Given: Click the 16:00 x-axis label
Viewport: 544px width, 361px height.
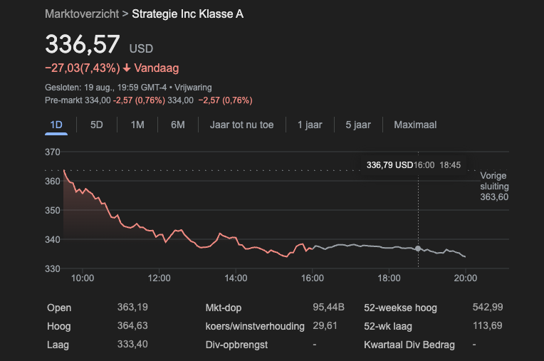Looking at the screenshot, I should coord(313,278).
